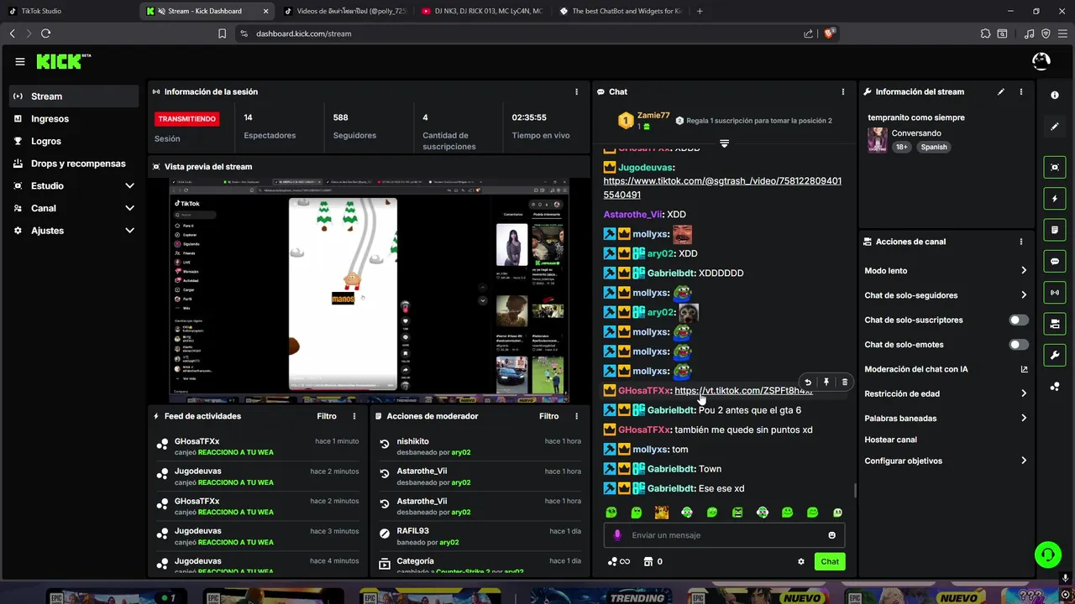Toggle broadcast signal icon in right sidebar
The height and width of the screenshot is (604, 1075).
click(x=1055, y=293)
